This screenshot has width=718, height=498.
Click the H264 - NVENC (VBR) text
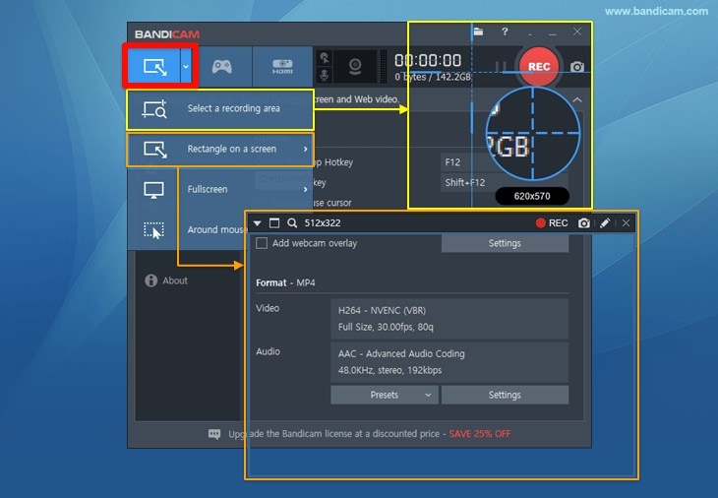pyautogui.click(x=382, y=311)
